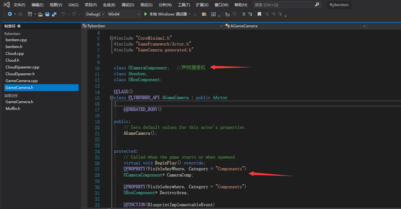Collapse the AGameCamera class code block
This screenshot has height=209, width=401.
(x=111, y=98)
